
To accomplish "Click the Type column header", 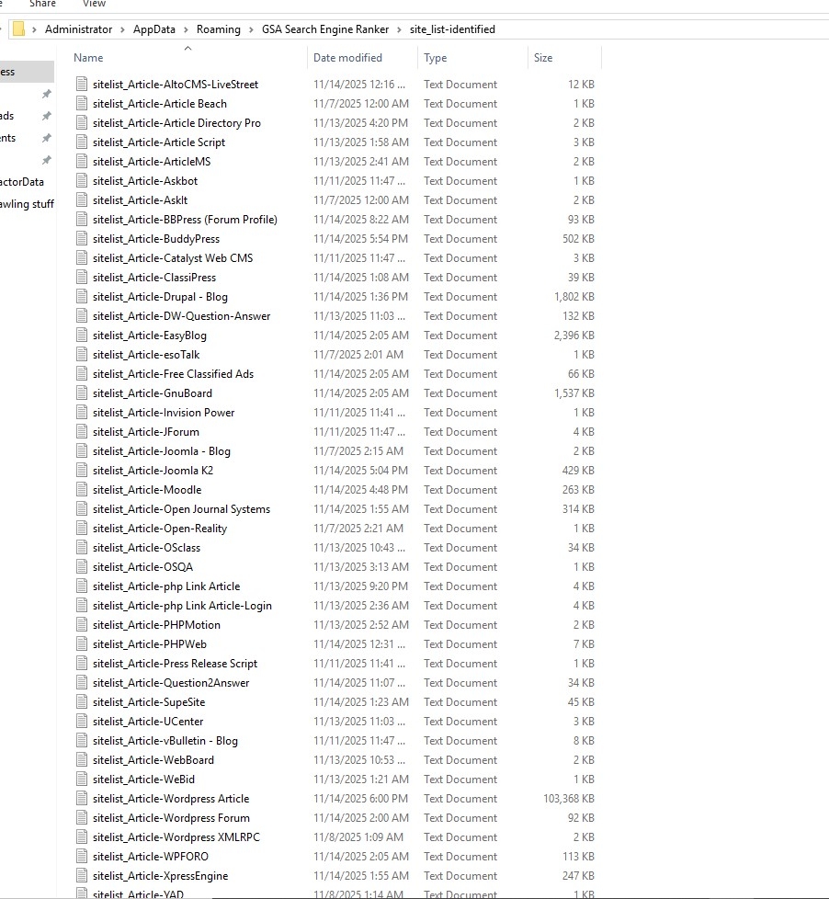I will coord(435,58).
